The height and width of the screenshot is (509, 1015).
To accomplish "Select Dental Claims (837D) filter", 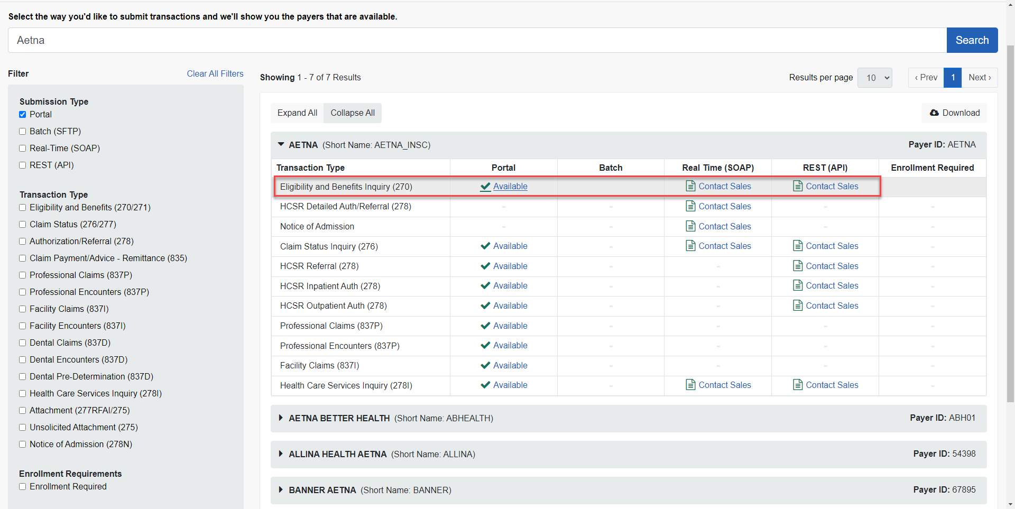I will pyautogui.click(x=23, y=343).
